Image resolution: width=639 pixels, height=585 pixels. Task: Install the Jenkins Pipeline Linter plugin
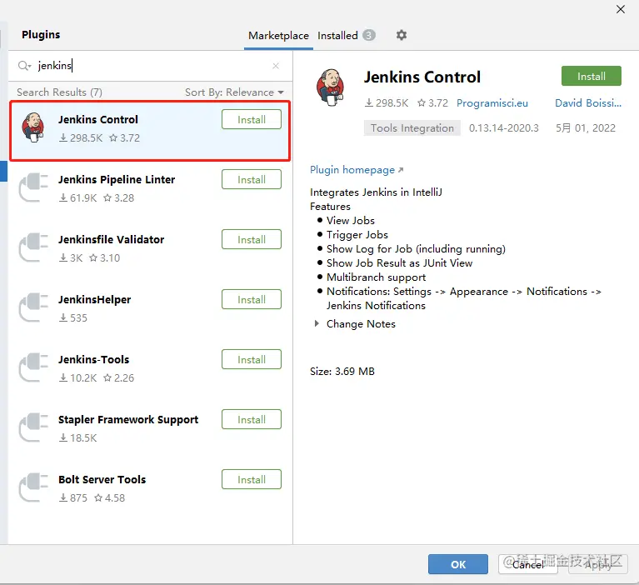[252, 179]
